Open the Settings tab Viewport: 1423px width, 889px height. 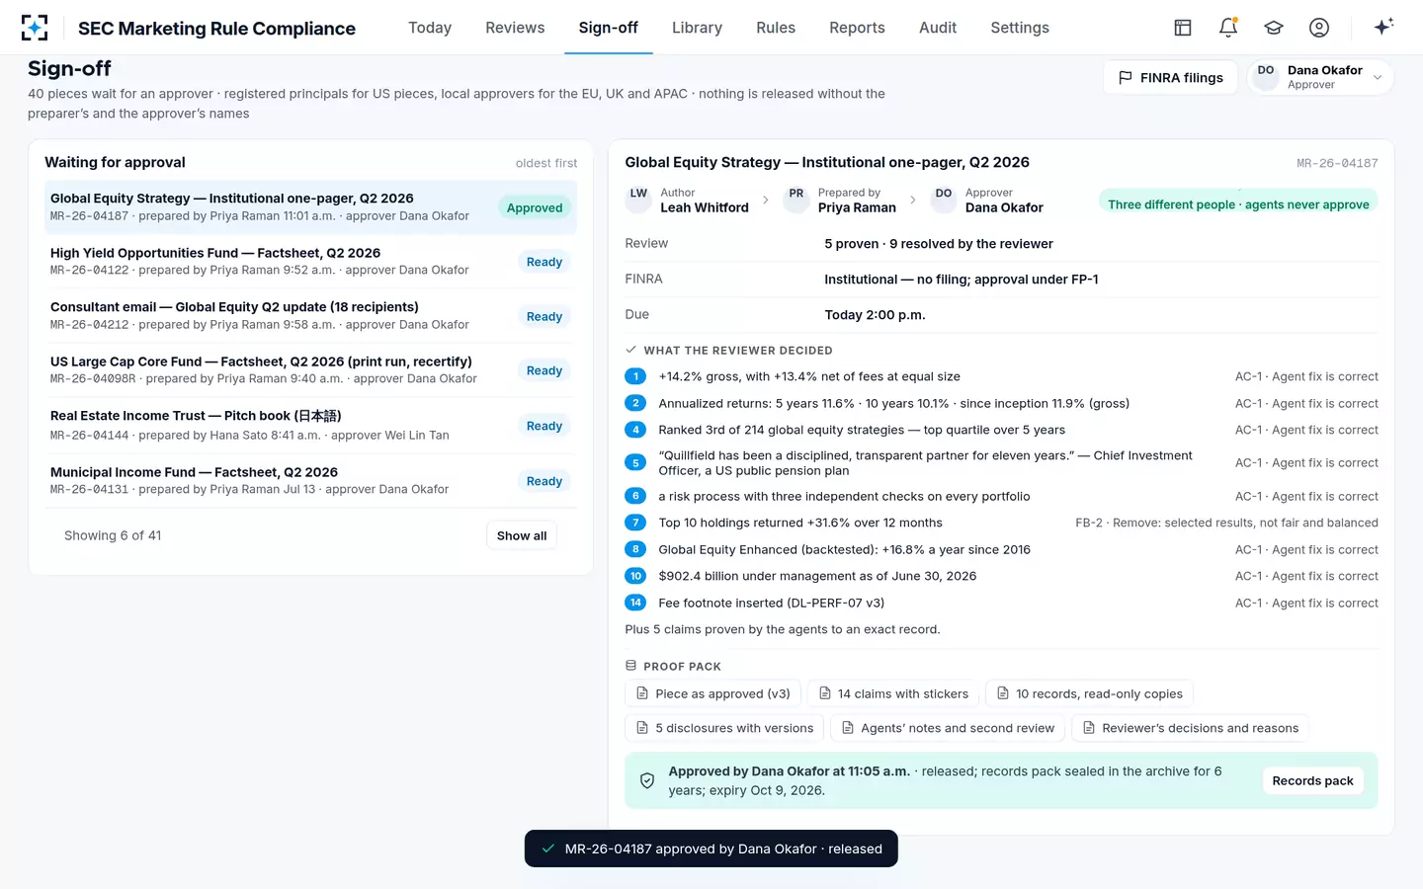coord(1020,28)
